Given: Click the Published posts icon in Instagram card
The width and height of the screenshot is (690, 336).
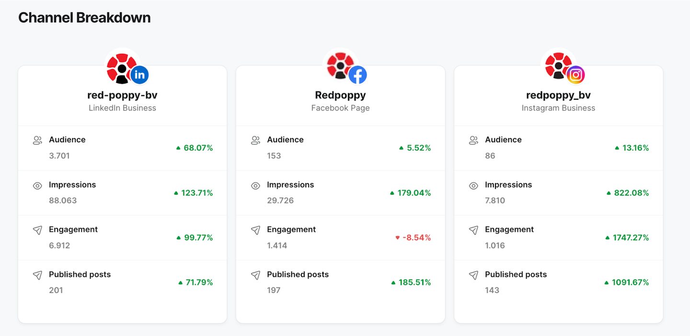Looking at the screenshot, I should pyautogui.click(x=473, y=275).
